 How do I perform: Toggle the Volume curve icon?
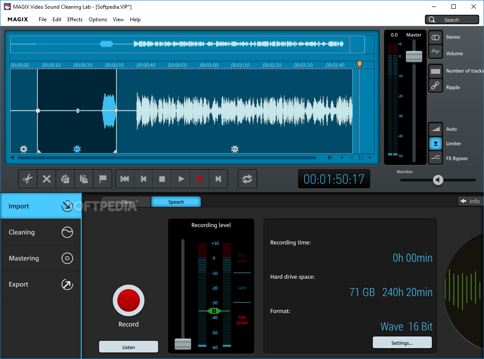[435, 52]
